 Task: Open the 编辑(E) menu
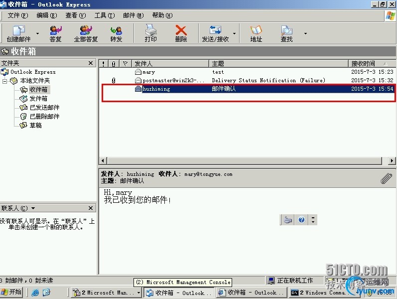[x=47, y=15]
